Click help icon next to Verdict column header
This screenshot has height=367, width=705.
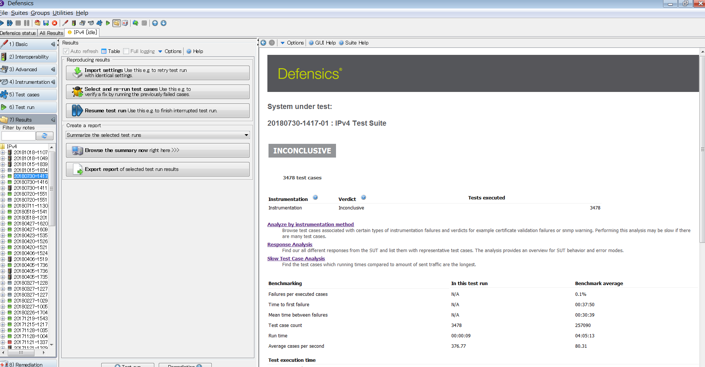point(363,198)
